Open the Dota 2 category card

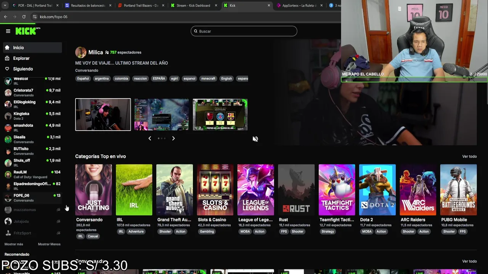click(x=377, y=190)
